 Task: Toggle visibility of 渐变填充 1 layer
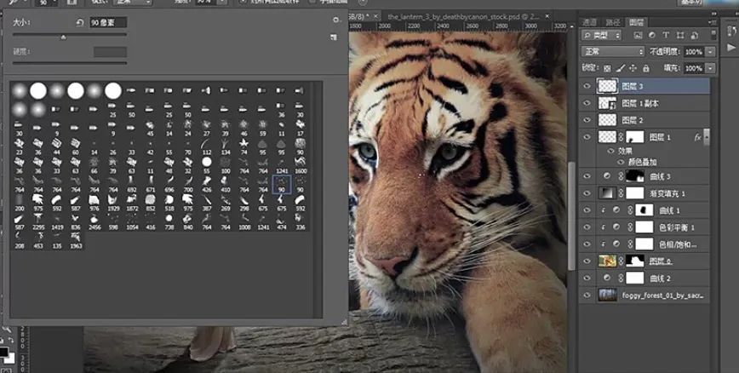click(586, 192)
